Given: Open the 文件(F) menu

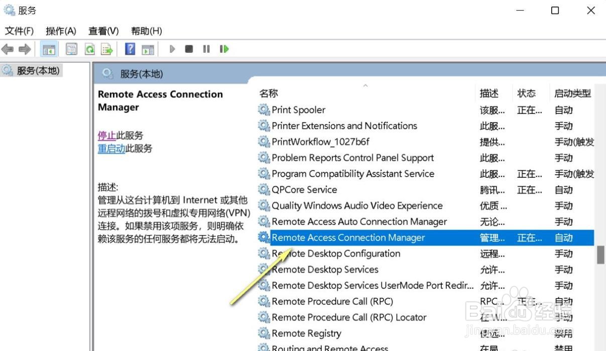Looking at the screenshot, I should 19,31.
